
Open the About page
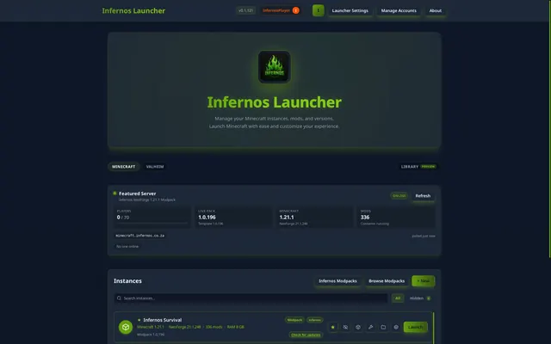(435, 10)
